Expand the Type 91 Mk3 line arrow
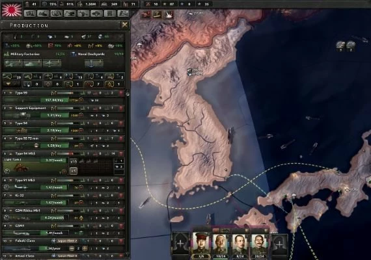 tap(10, 180)
